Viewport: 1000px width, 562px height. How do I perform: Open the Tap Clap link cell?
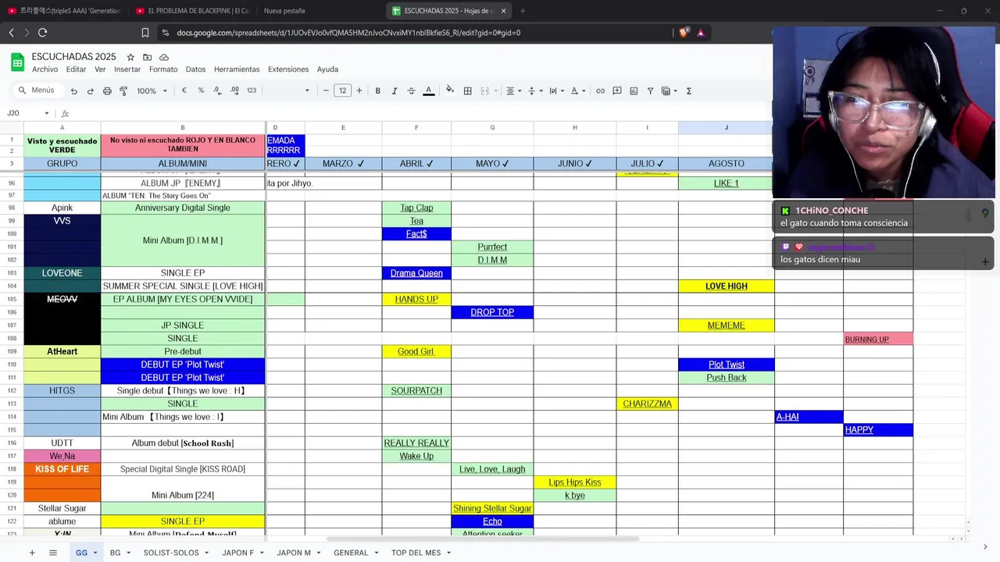[416, 208]
